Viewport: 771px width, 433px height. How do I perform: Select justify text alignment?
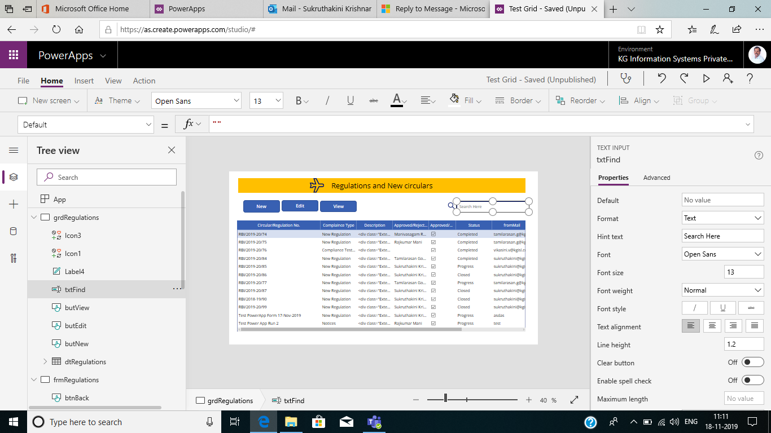755,326
